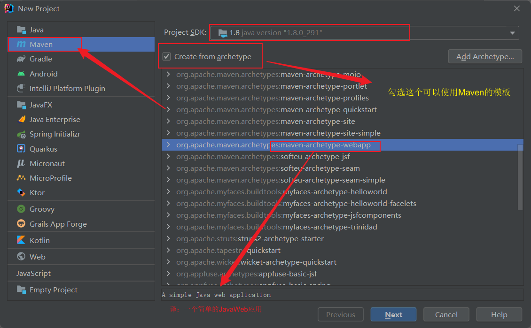Select the softeu-archetype-seam row
Viewport: 531px width, 328px height.
pos(343,168)
